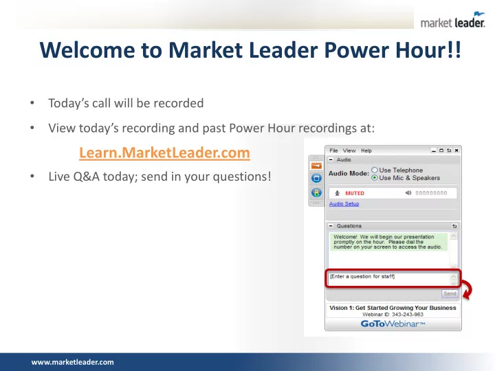495x371 pixels.
Task: Open the Help menu
Action: (366, 150)
